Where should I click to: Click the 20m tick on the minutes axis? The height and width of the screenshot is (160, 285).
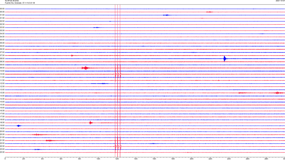(191, 159)
